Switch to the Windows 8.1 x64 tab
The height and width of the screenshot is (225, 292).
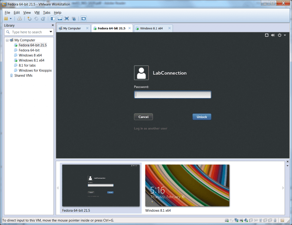(x=151, y=28)
